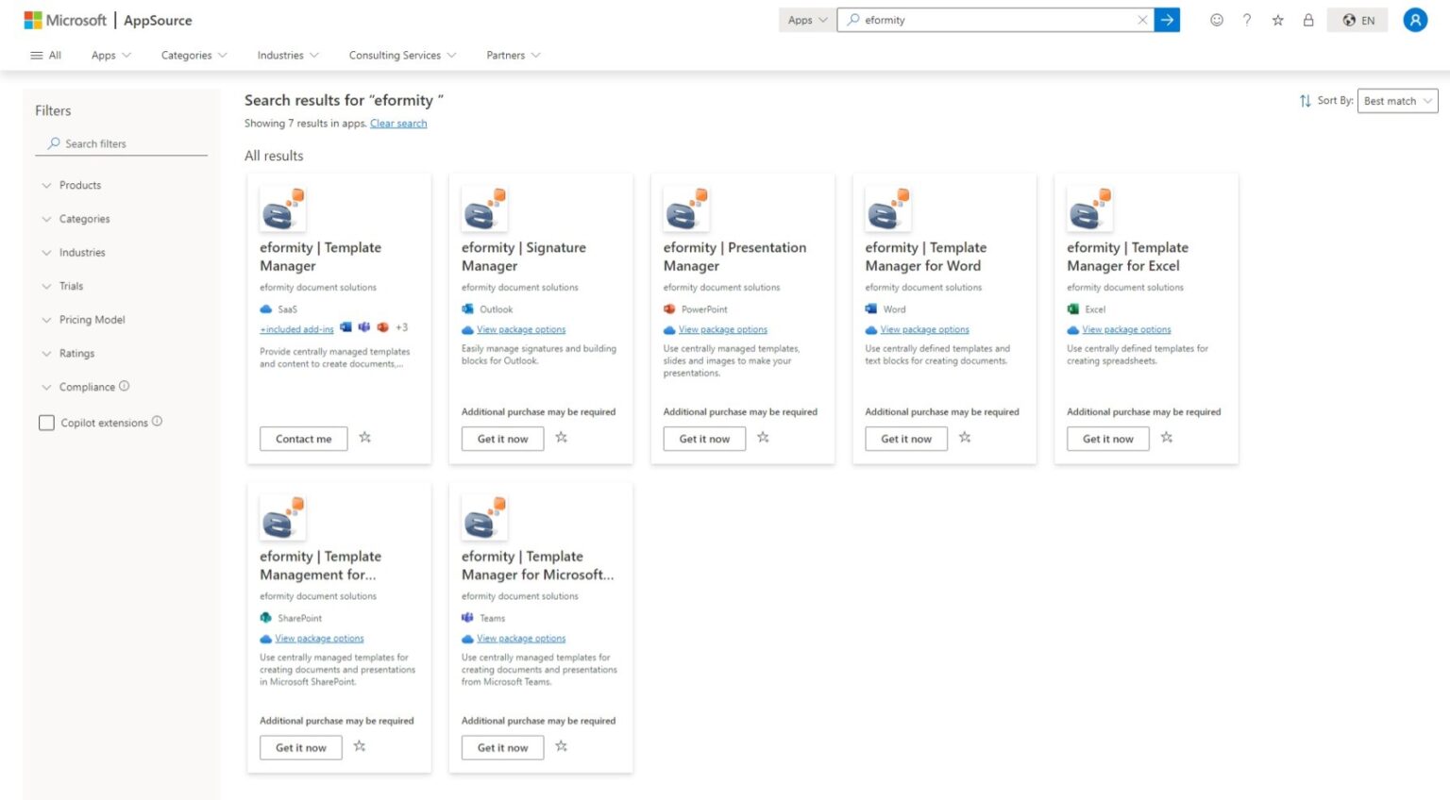Click the Microsoft AppSource logo
Screen dimensions: 1450x800
coord(108,20)
